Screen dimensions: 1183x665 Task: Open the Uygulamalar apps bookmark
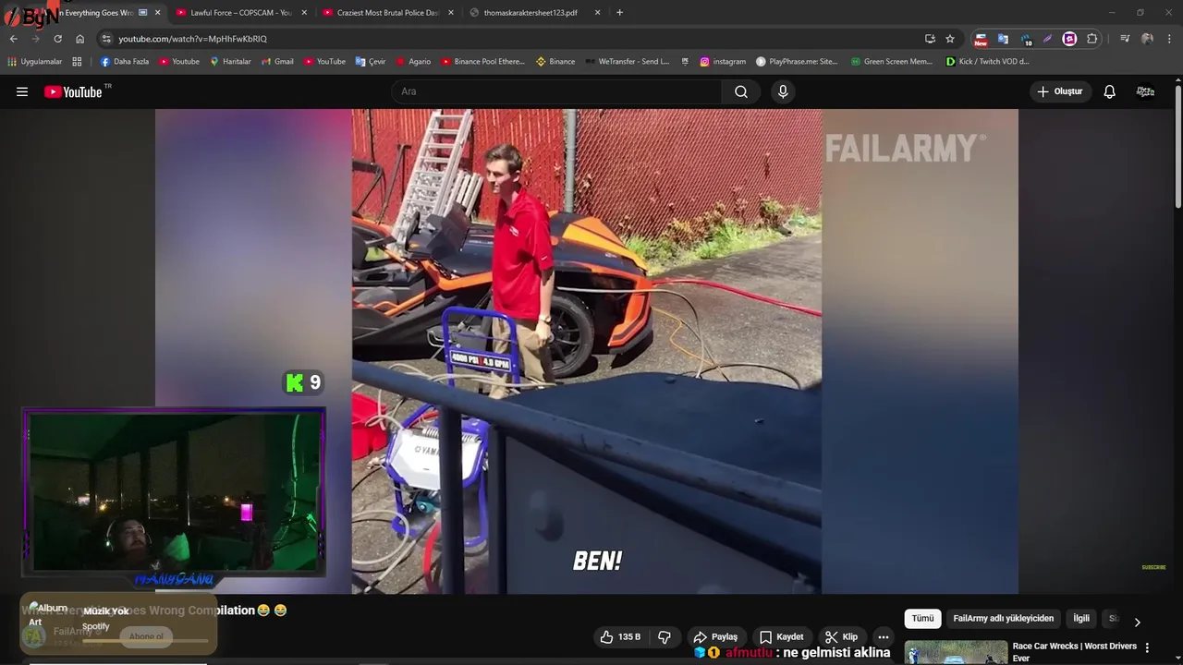tap(35, 62)
